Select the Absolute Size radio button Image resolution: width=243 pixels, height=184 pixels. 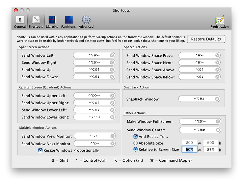coord(135,143)
